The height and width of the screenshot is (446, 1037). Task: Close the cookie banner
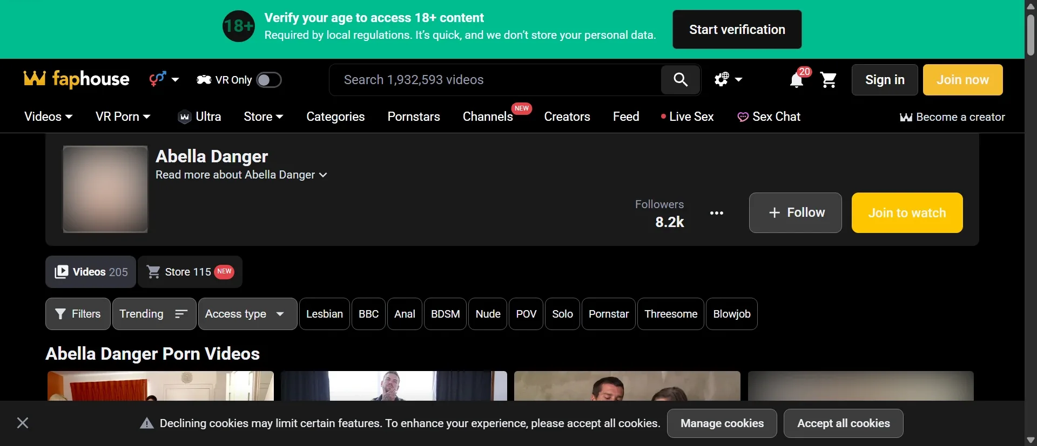[x=23, y=423]
